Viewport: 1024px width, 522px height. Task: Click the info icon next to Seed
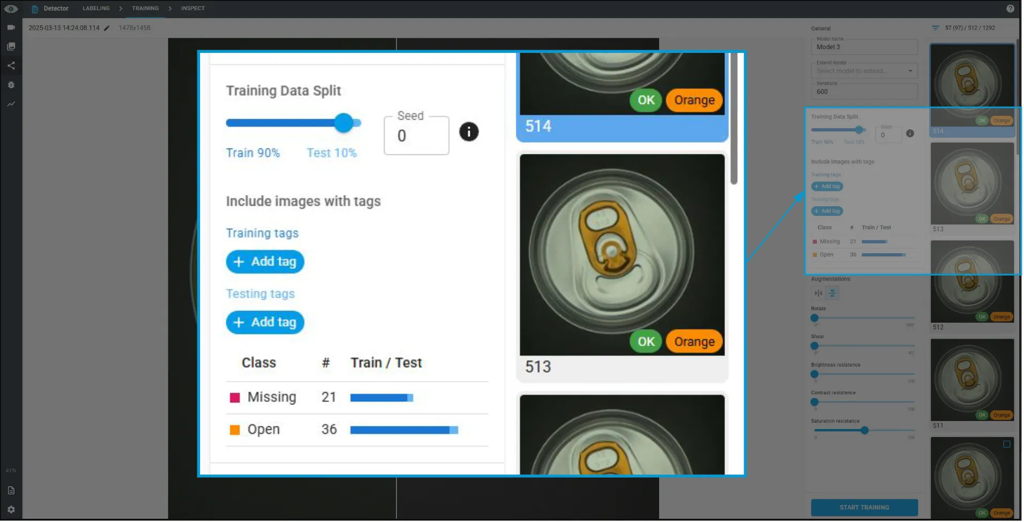pos(469,132)
